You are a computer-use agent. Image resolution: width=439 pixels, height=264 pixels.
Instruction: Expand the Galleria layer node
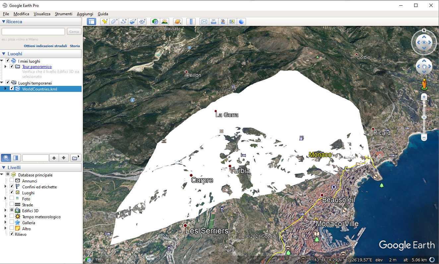tap(5, 223)
